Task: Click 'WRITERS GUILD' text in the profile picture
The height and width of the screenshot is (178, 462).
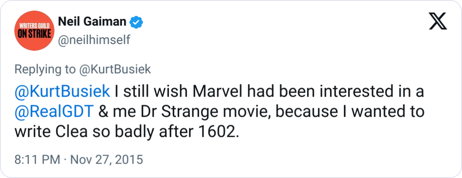Action: (x=34, y=26)
